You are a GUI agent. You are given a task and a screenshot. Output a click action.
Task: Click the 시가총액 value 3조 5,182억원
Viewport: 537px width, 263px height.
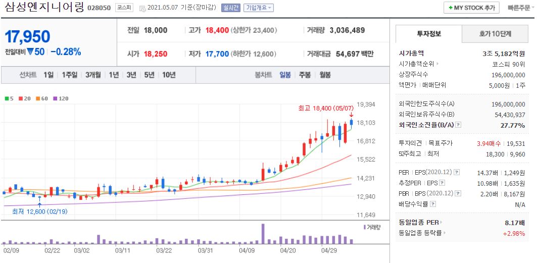(504, 54)
